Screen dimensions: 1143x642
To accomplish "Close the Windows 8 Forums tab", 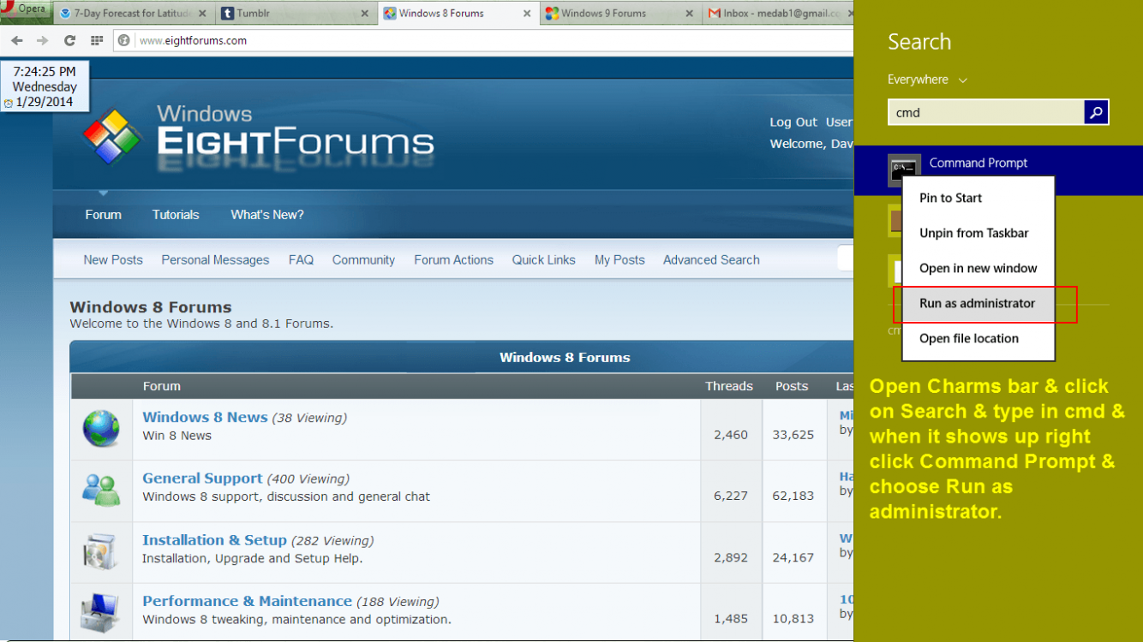I will point(526,14).
